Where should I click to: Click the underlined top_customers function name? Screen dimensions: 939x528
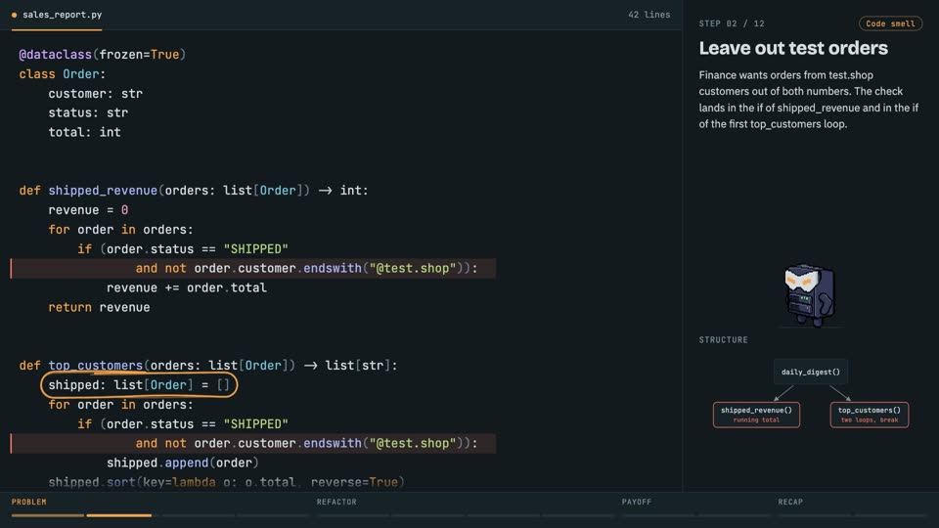coord(95,366)
